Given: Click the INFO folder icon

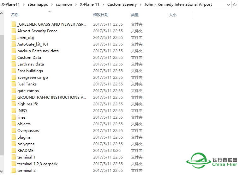Looking at the screenshot, I should [x=14, y=111].
